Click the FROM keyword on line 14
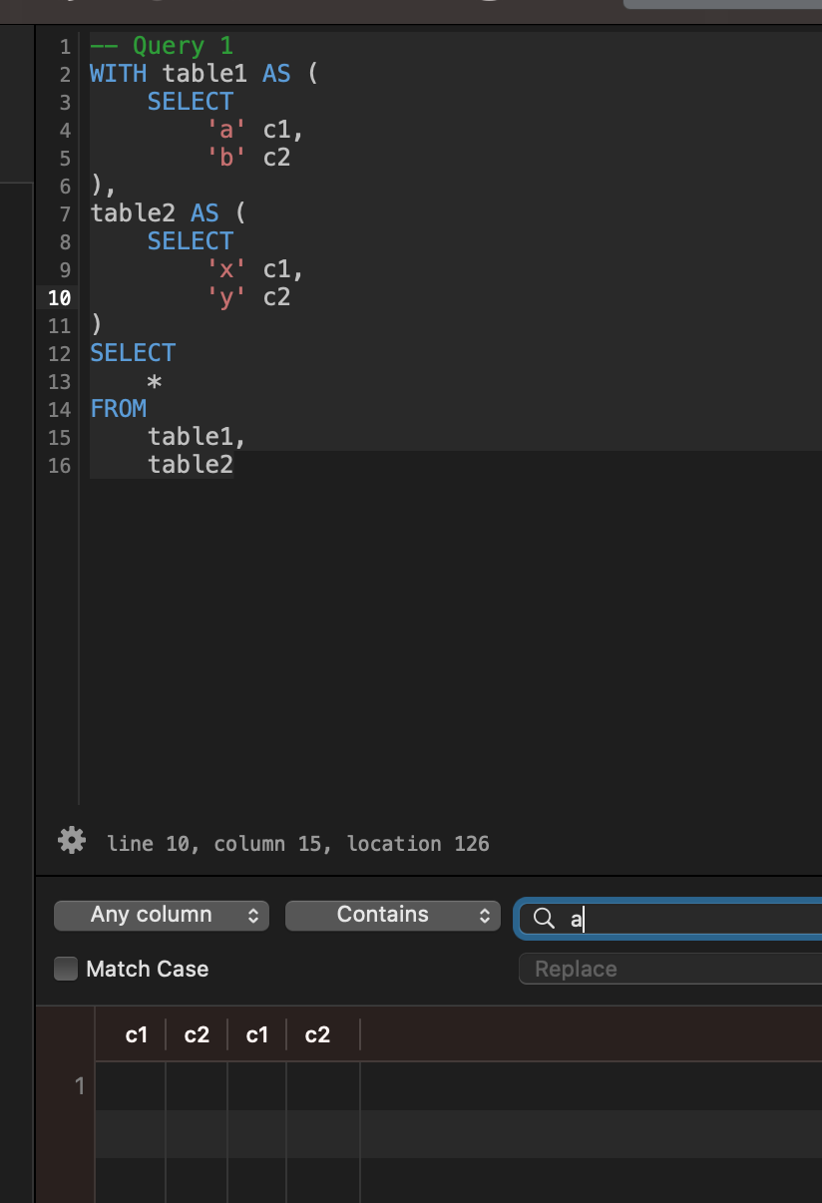Viewport: 822px width, 1203px height. point(118,408)
